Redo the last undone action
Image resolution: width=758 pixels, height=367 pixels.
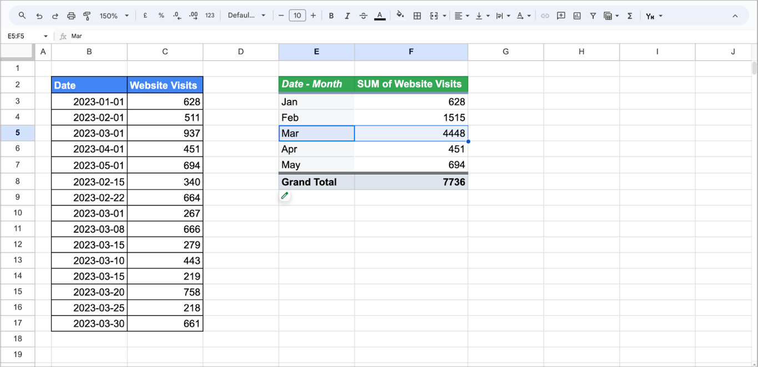pyautogui.click(x=55, y=16)
